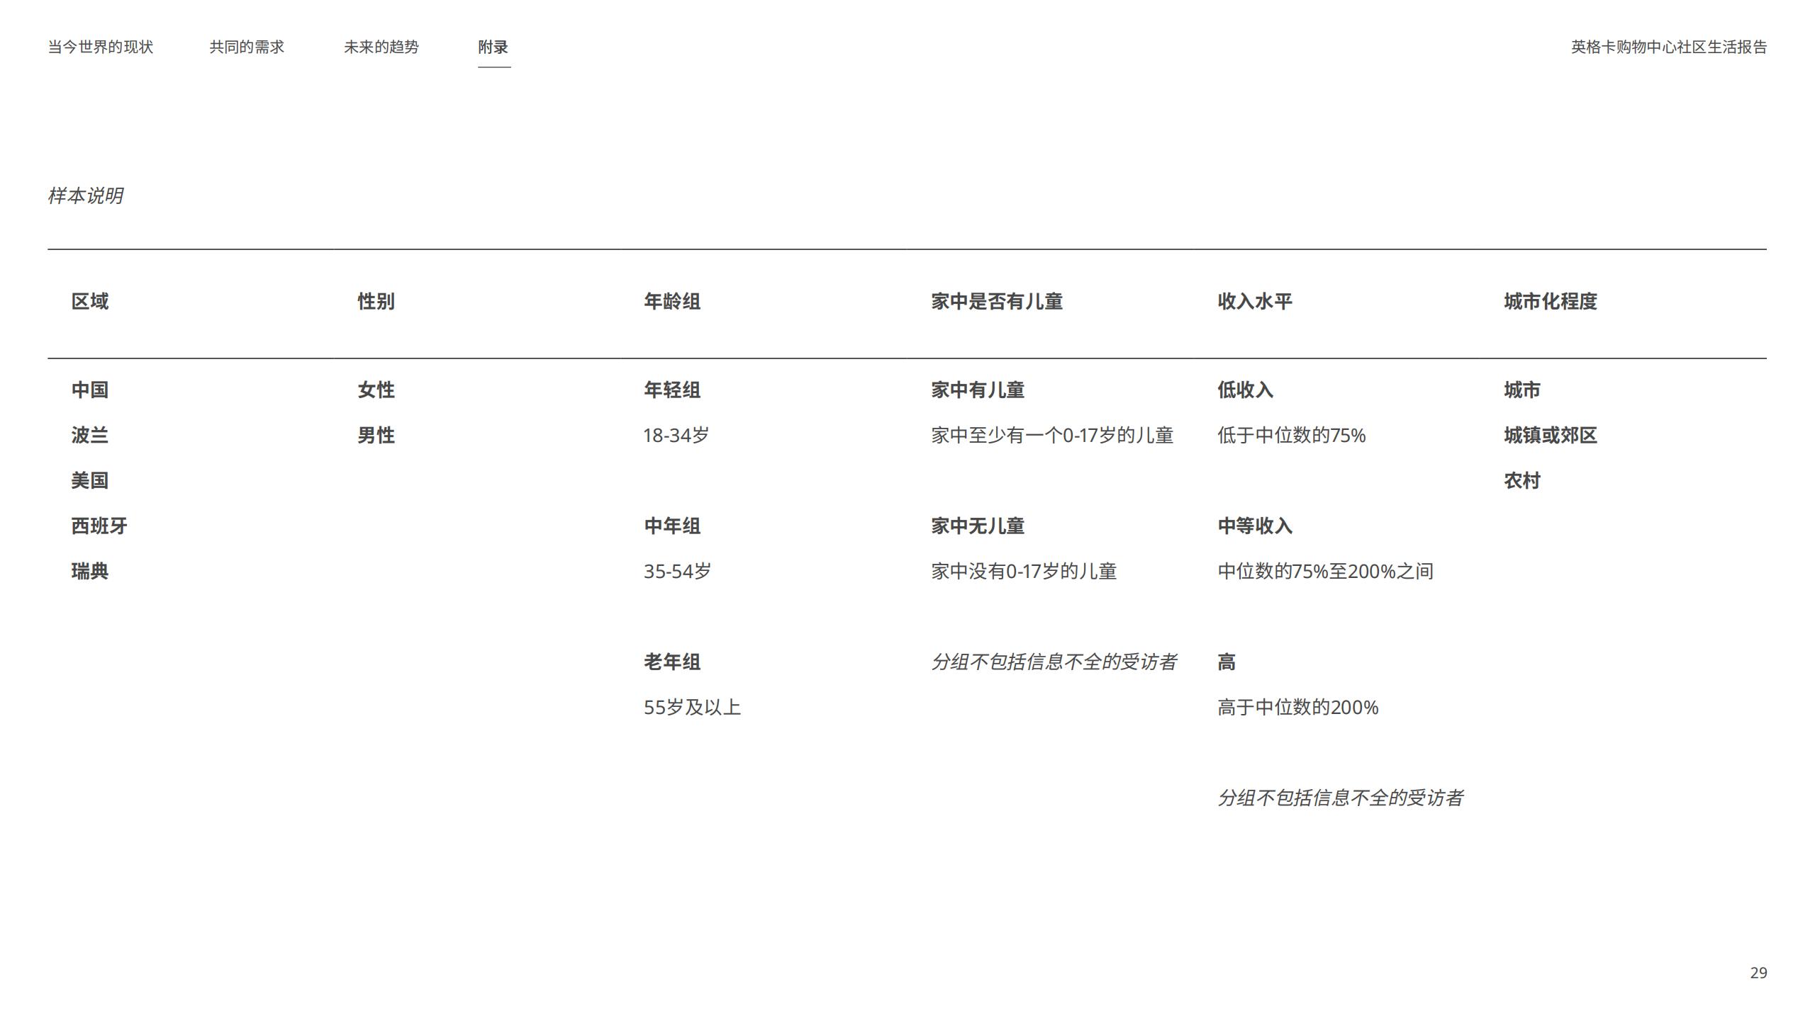
Task: Click the 性别 column header
Action: [x=376, y=301]
